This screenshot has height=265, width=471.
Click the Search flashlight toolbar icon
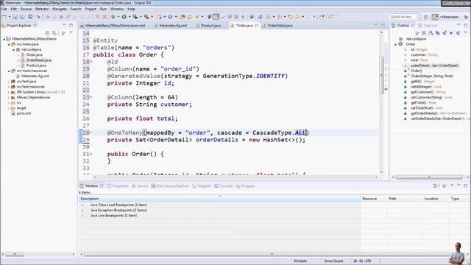tap(196, 17)
